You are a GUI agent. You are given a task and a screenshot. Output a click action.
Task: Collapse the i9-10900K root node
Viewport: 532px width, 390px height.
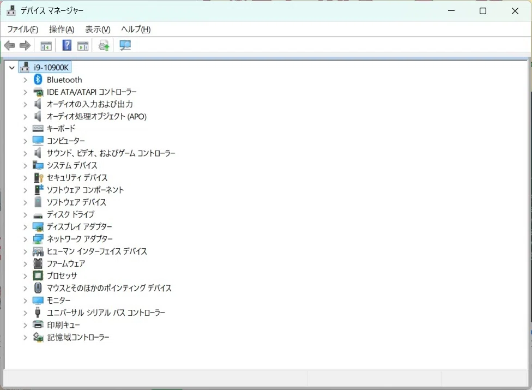[12, 68]
